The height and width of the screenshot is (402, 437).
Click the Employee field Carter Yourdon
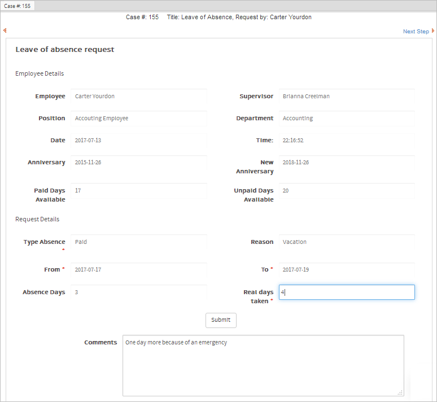click(139, 97)
